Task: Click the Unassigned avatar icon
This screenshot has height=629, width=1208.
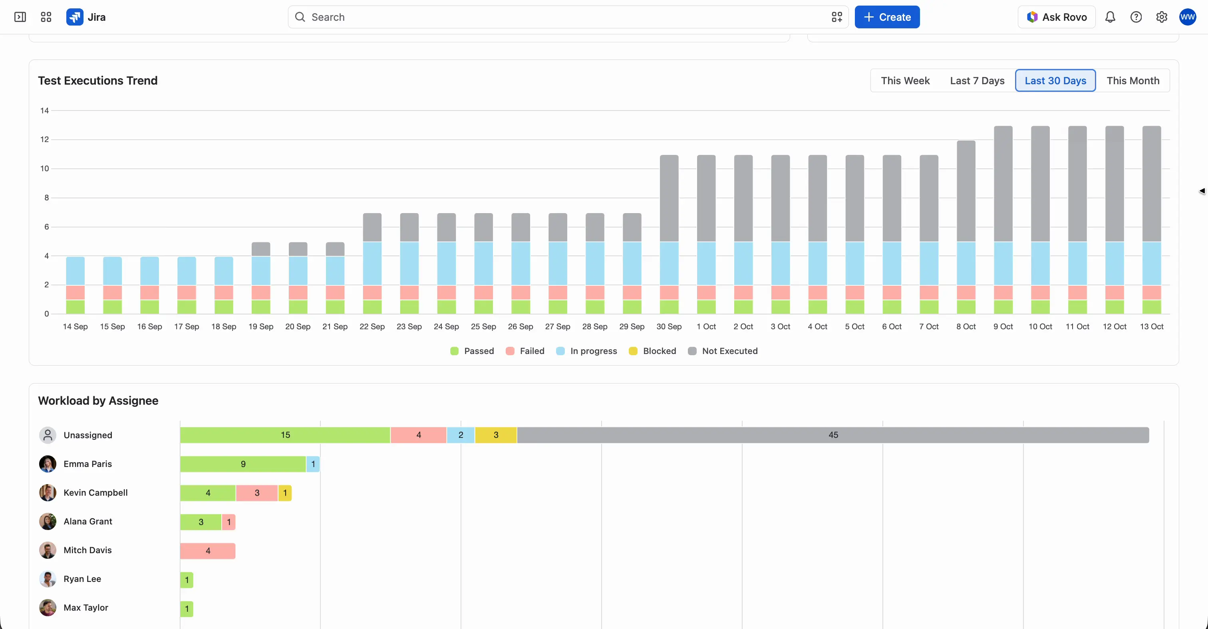Action: pyautogui.click(x=48, y=435)
